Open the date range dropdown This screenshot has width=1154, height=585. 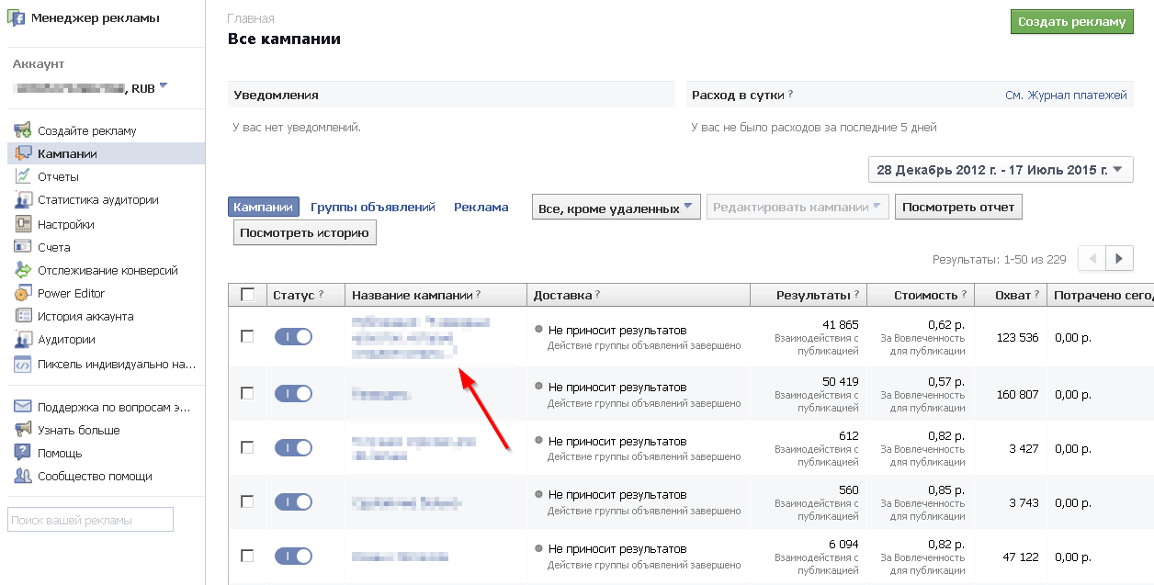point(1001,170)
